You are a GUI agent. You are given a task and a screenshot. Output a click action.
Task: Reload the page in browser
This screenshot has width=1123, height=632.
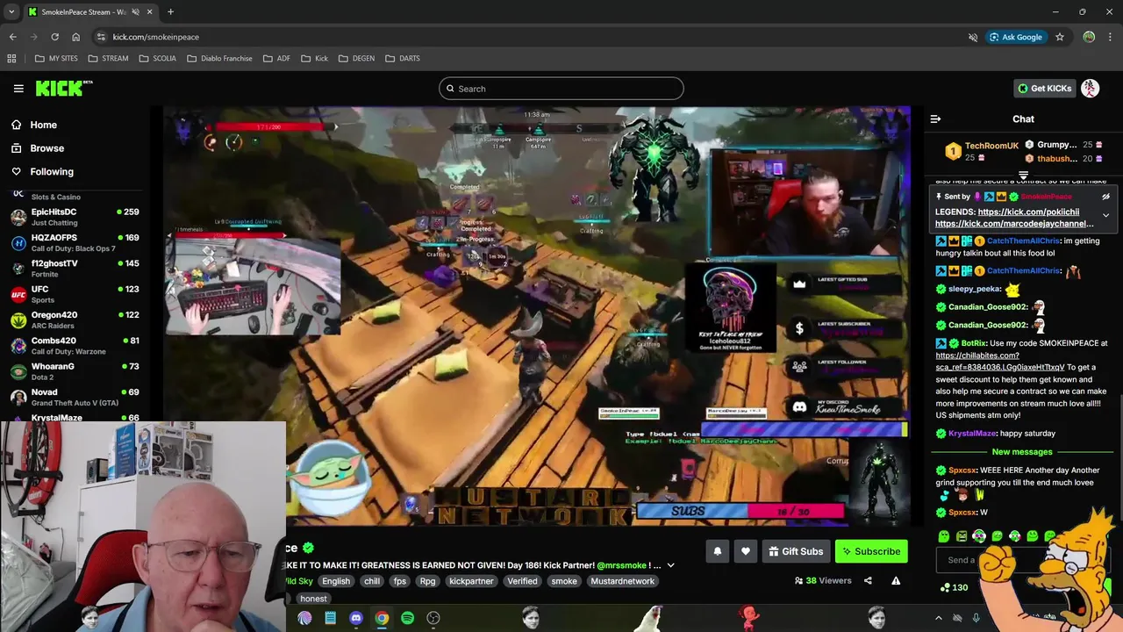tap(54, 37)
